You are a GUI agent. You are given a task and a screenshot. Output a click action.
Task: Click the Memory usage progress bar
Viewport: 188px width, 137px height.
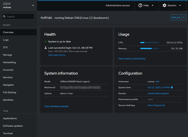149,48
